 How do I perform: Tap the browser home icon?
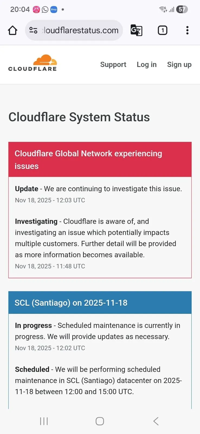[12, 30]
